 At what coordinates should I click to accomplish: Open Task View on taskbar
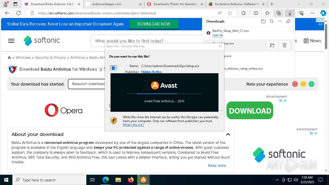tap(93, 180)
